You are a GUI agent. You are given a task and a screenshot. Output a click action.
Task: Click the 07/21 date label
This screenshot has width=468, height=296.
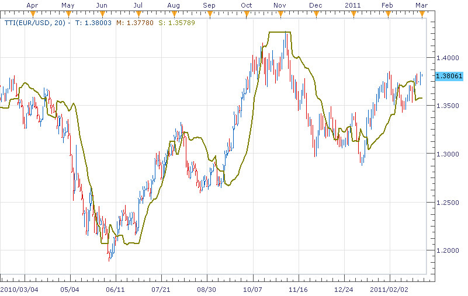coord(161,290)
